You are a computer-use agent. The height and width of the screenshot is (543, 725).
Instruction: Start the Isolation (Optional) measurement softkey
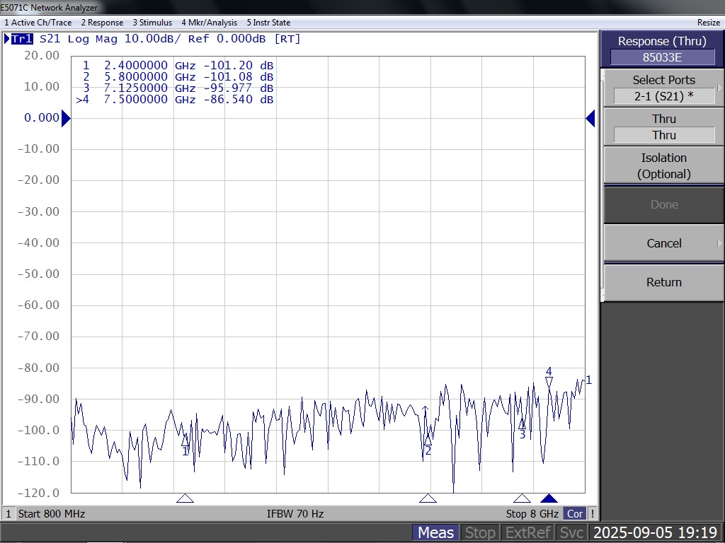click(663, 165)
